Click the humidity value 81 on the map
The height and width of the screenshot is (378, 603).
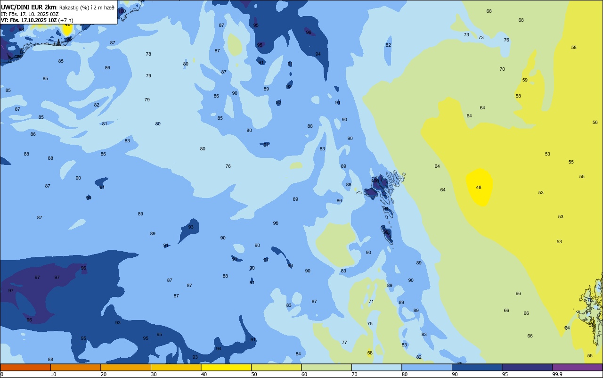tap(105, 123)
